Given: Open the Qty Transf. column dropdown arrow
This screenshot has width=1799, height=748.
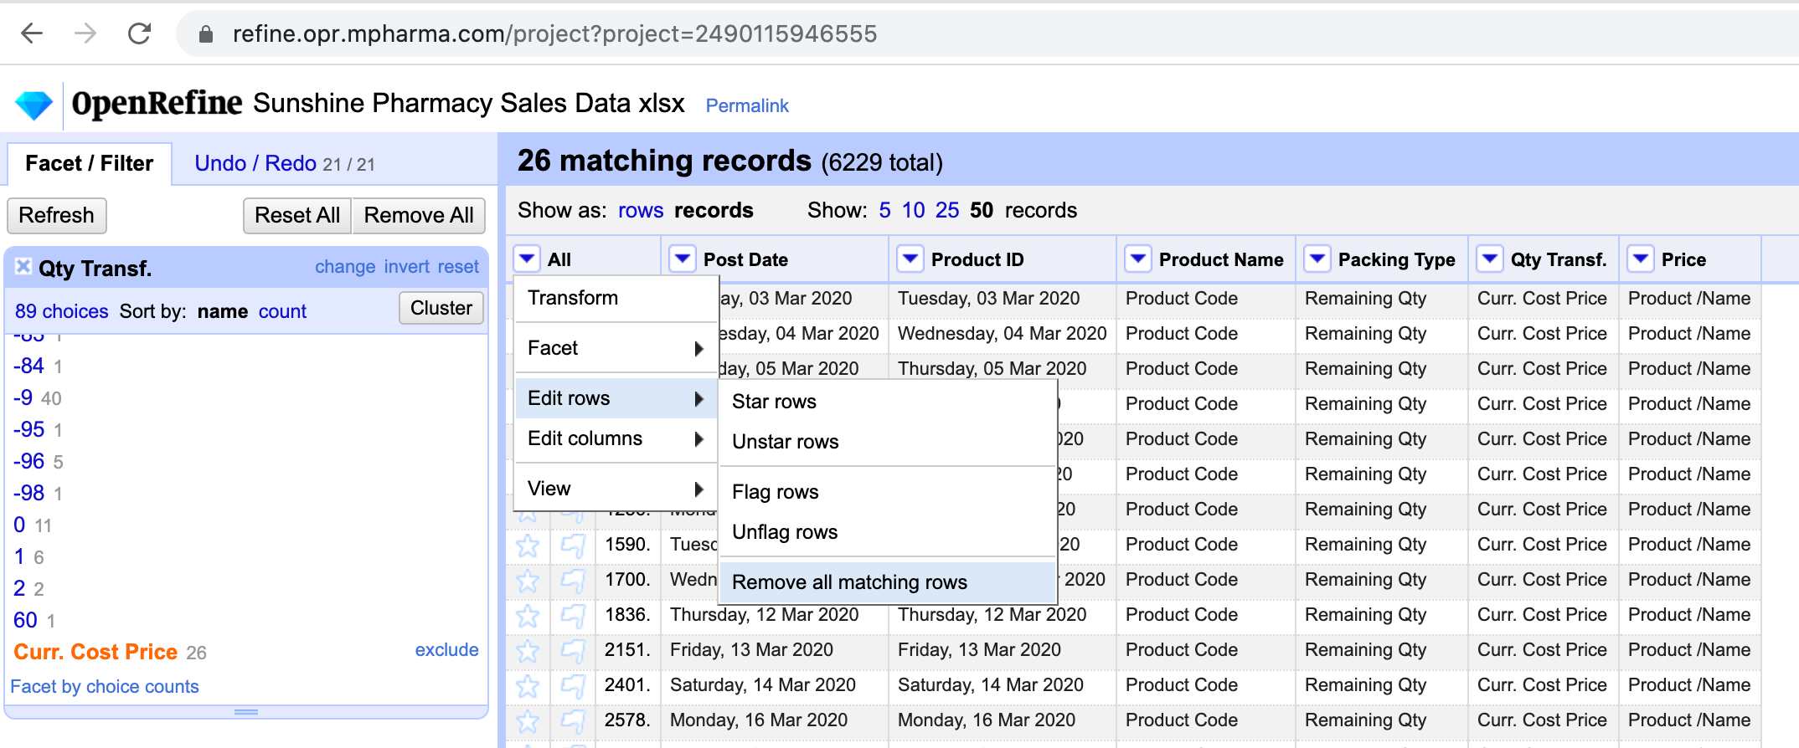Looking at the screenshot, I should point(1490,259).
